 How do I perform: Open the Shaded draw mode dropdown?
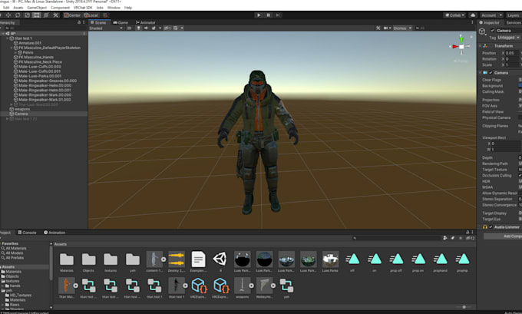(106, 28)
